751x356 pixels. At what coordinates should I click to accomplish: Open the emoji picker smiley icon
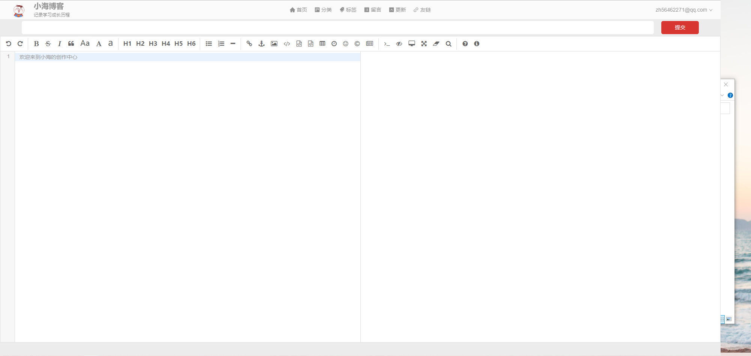pyautogui.click(x=346, y=44)
